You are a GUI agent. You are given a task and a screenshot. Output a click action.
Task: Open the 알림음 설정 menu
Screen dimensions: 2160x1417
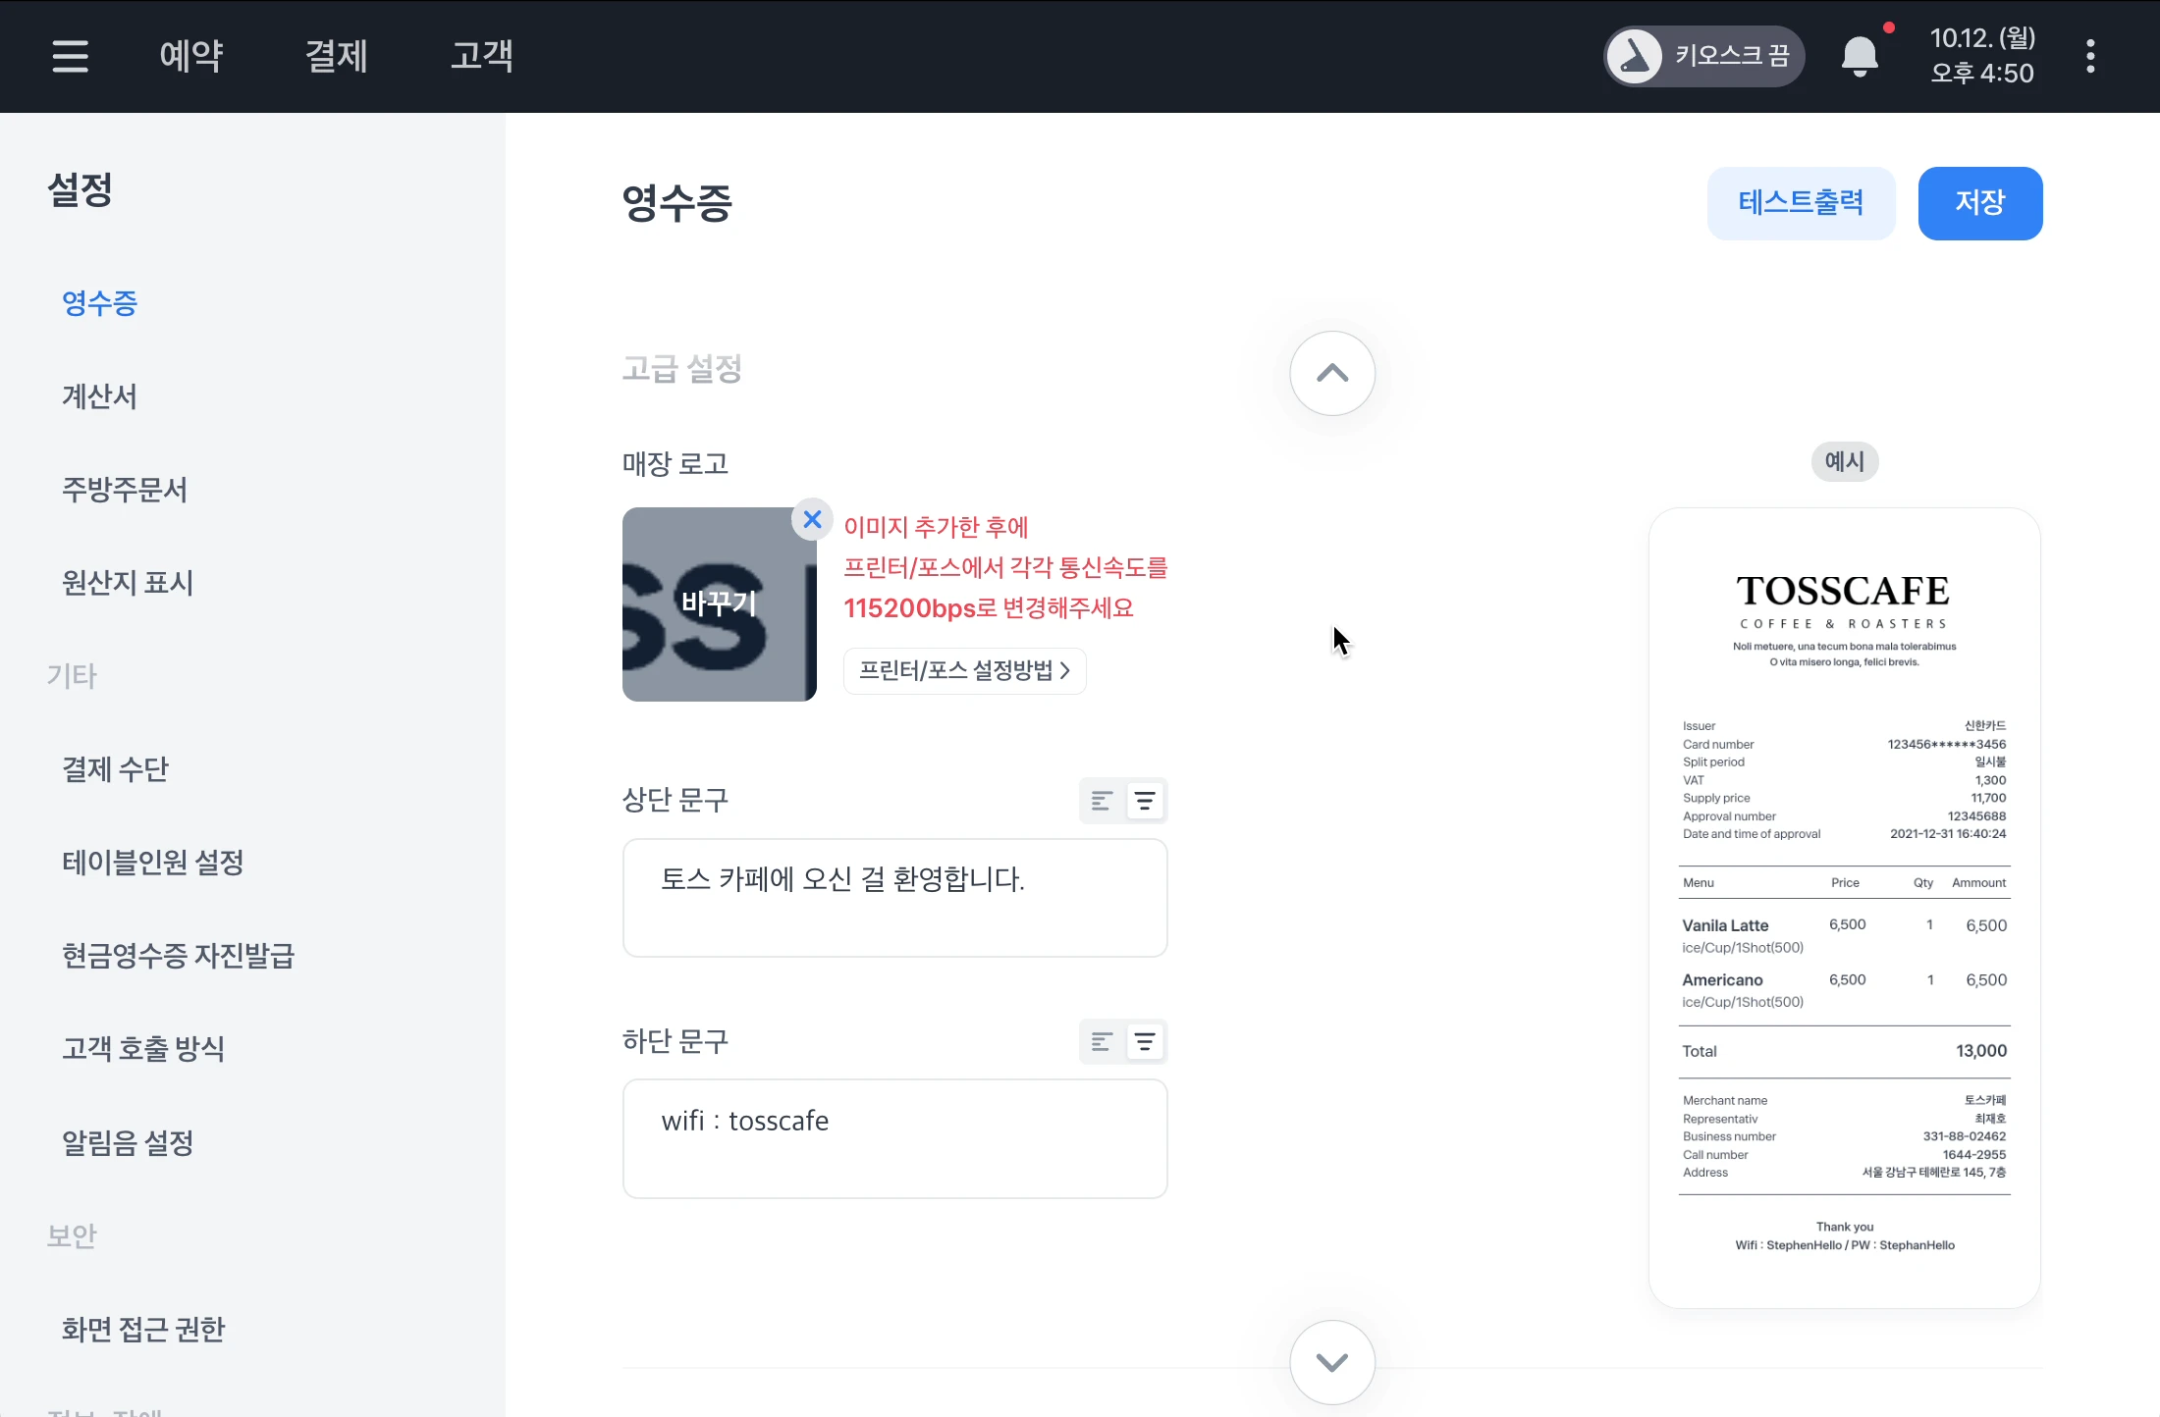tap(128, 1142)
